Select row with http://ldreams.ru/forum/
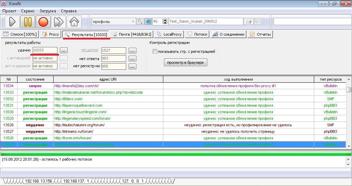 [173, 131]
